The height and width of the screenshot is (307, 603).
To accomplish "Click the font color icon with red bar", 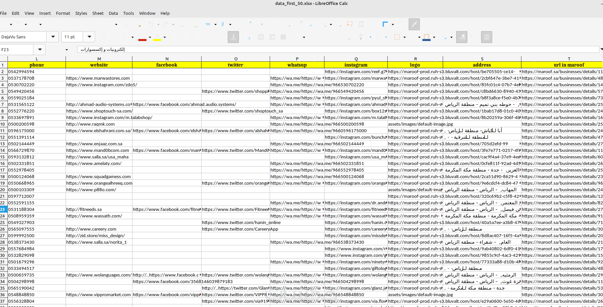I will (x=142, y=37).
